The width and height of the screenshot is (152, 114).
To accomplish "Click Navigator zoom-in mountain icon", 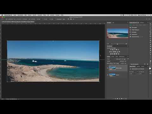I will [126, 44].
